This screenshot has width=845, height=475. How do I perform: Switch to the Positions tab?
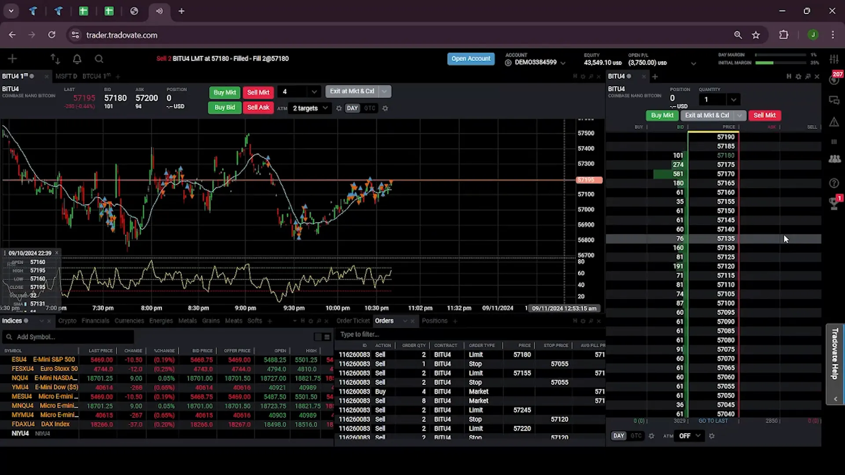click(x=435, y=321)
